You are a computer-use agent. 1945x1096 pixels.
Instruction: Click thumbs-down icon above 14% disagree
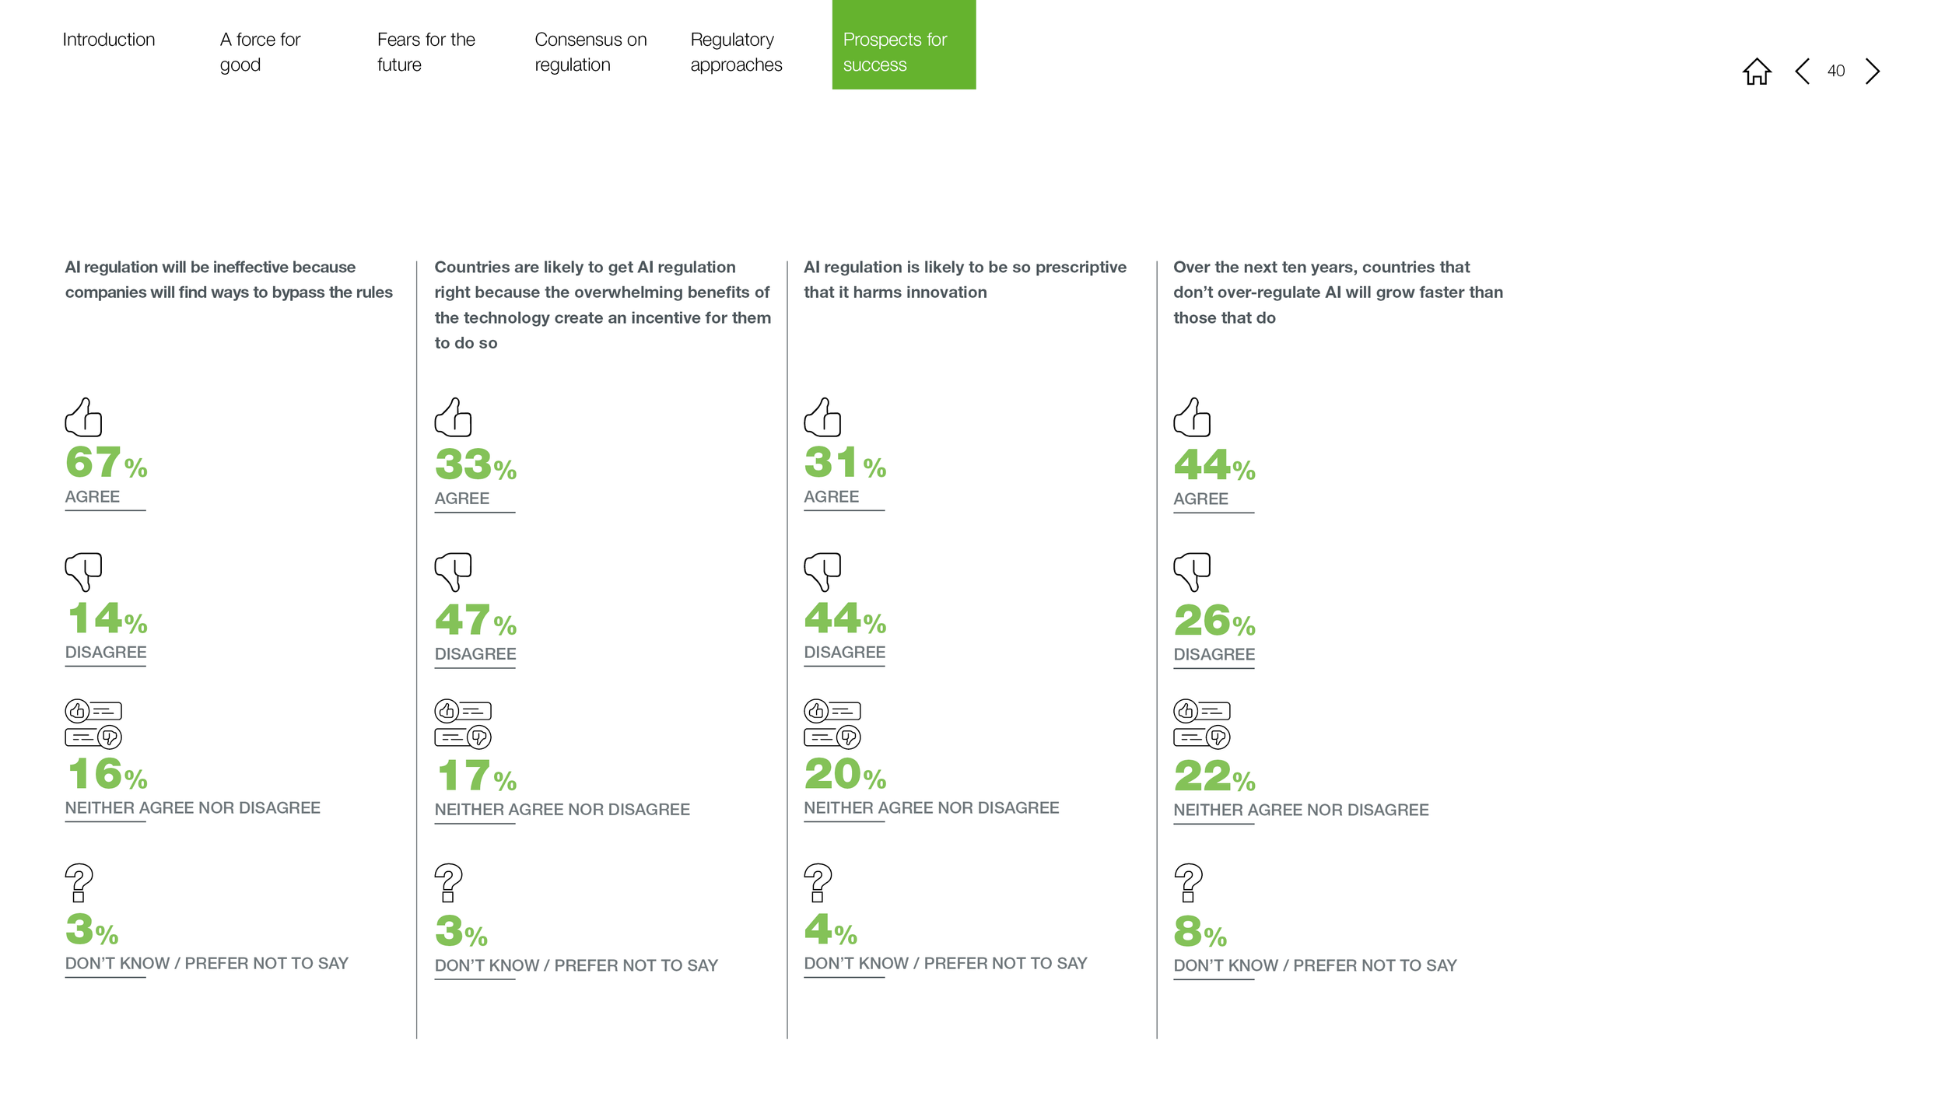click(83, 572)
